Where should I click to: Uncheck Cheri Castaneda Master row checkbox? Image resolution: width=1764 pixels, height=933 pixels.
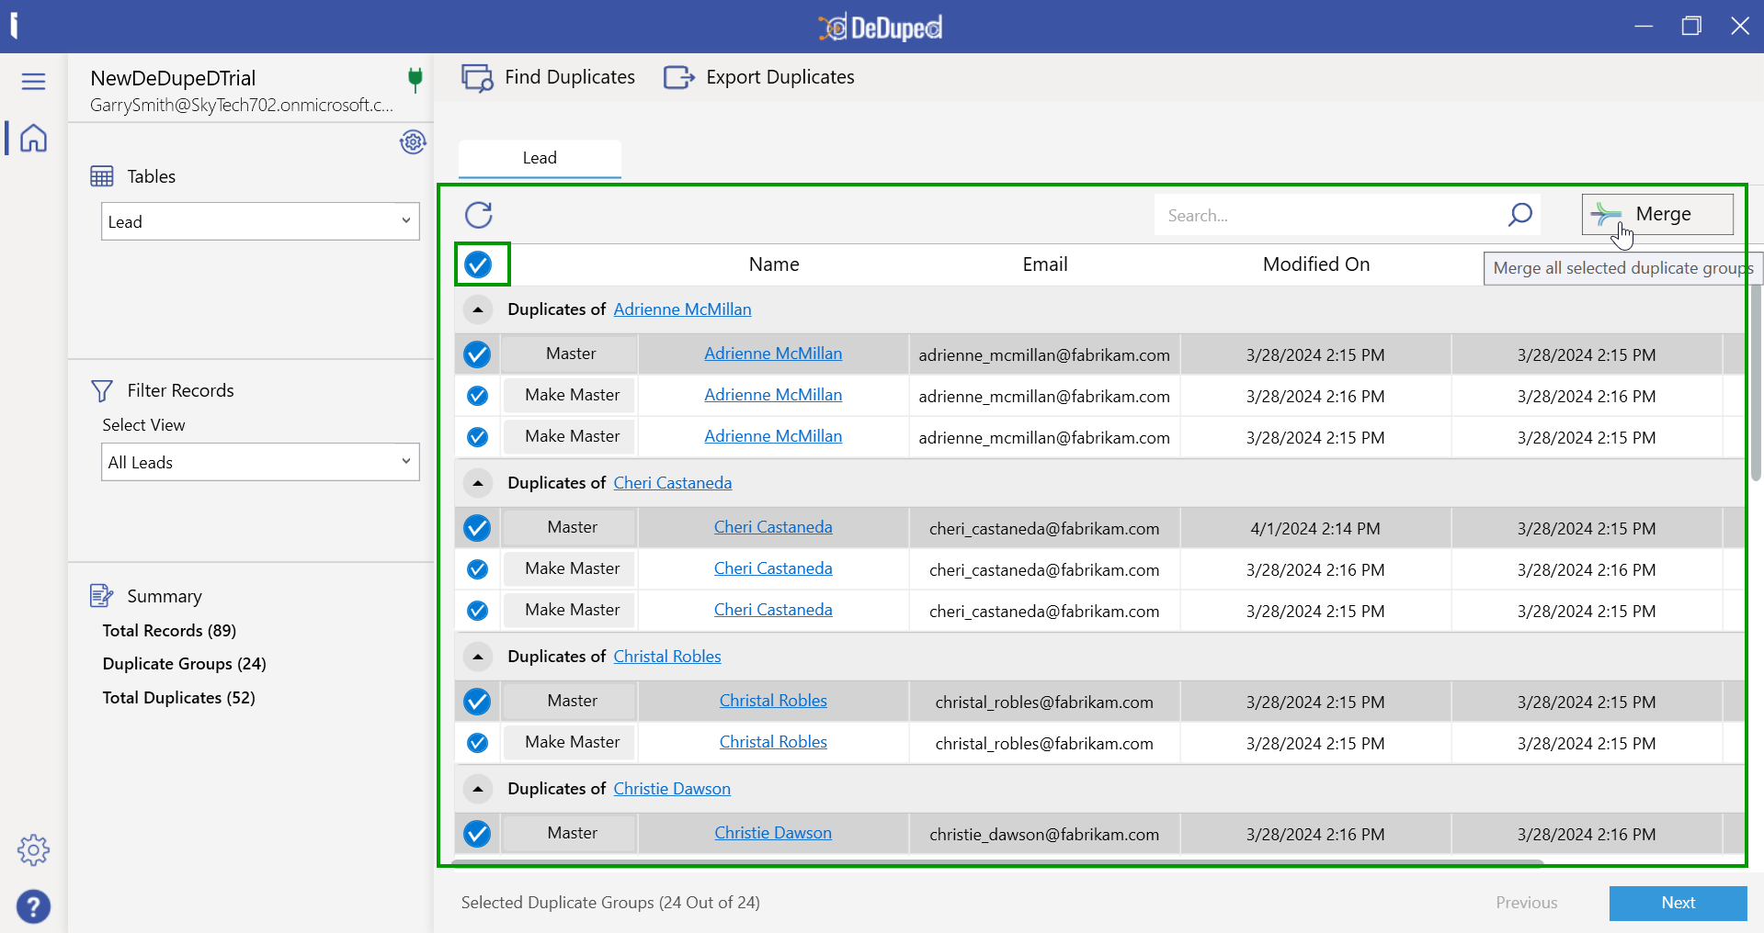click(x=477, y=528)
